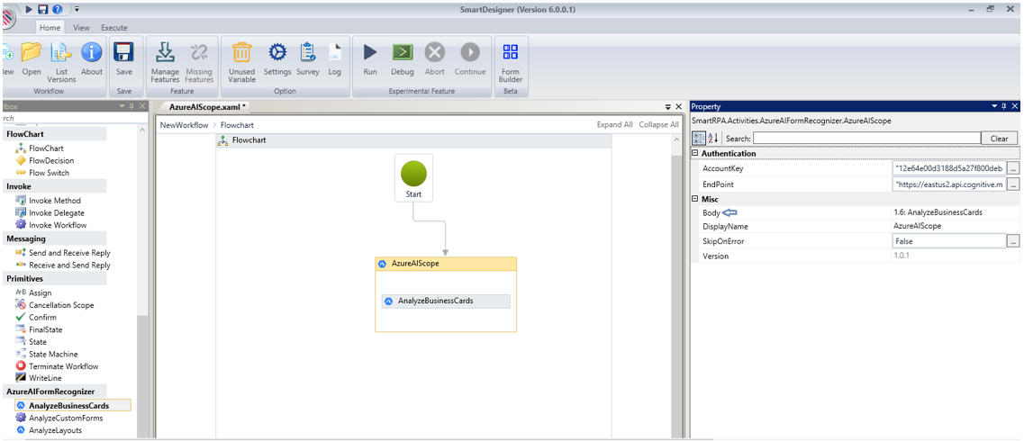Image resolution: width=1024 pixels, height=441 pixels.
Task: Toggle categorized view in Property panel
Action: coord(699,138)
